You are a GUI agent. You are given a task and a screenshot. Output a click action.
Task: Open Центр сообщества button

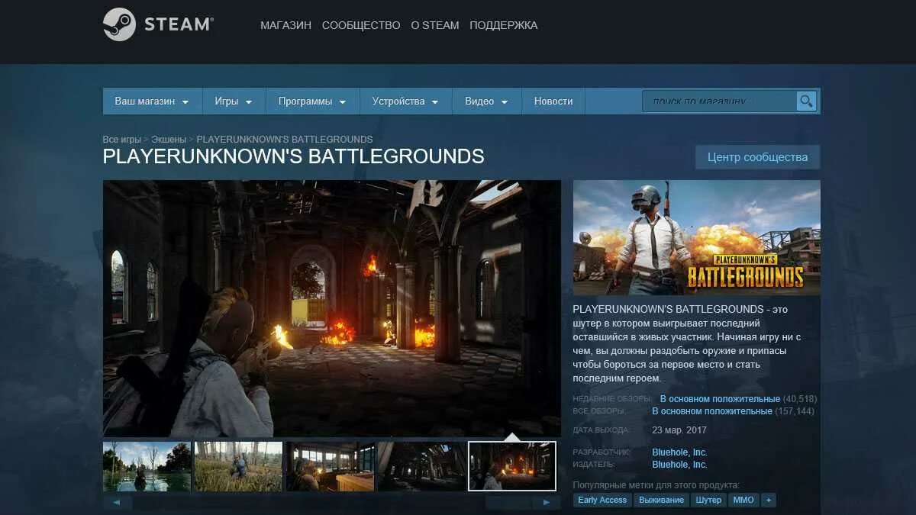tap(757, 157)
